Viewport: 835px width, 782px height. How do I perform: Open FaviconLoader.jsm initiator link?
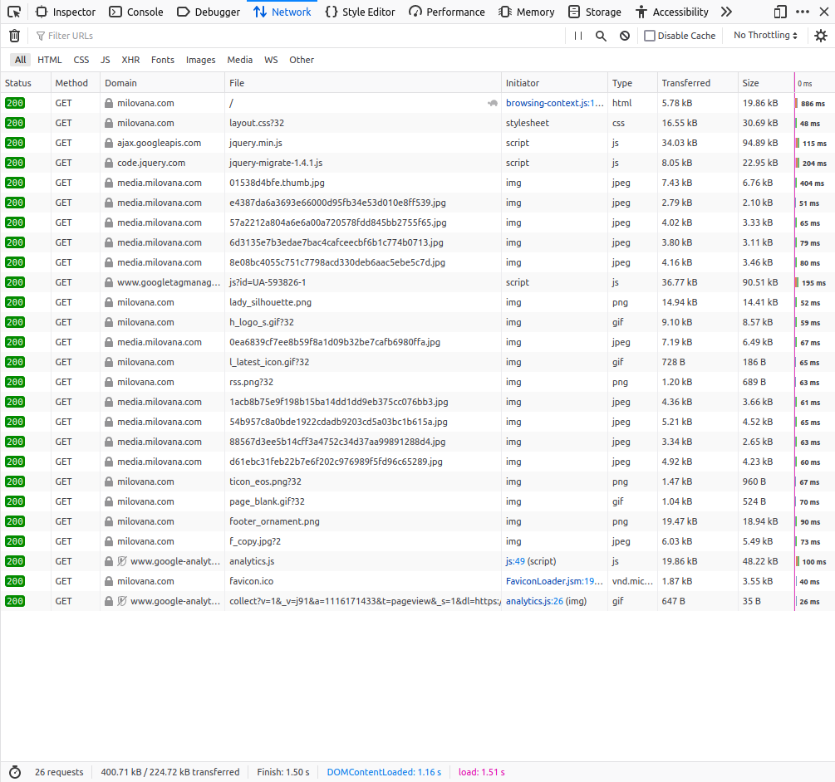[x=554, y=581]
